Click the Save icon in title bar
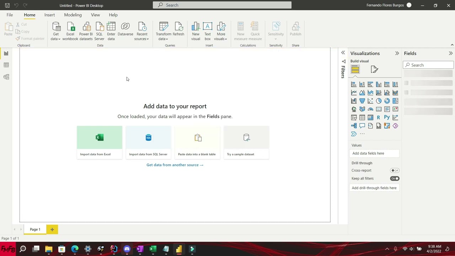Screen dimensions: 455x256 (x=7, y=5)
